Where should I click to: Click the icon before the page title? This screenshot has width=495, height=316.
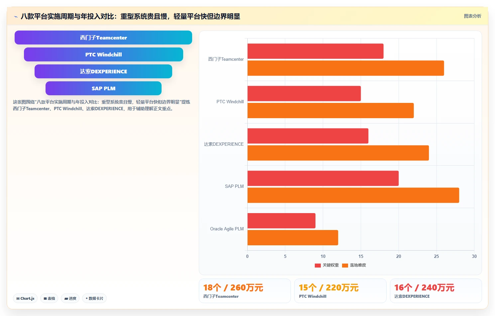[x=16, y=17]
